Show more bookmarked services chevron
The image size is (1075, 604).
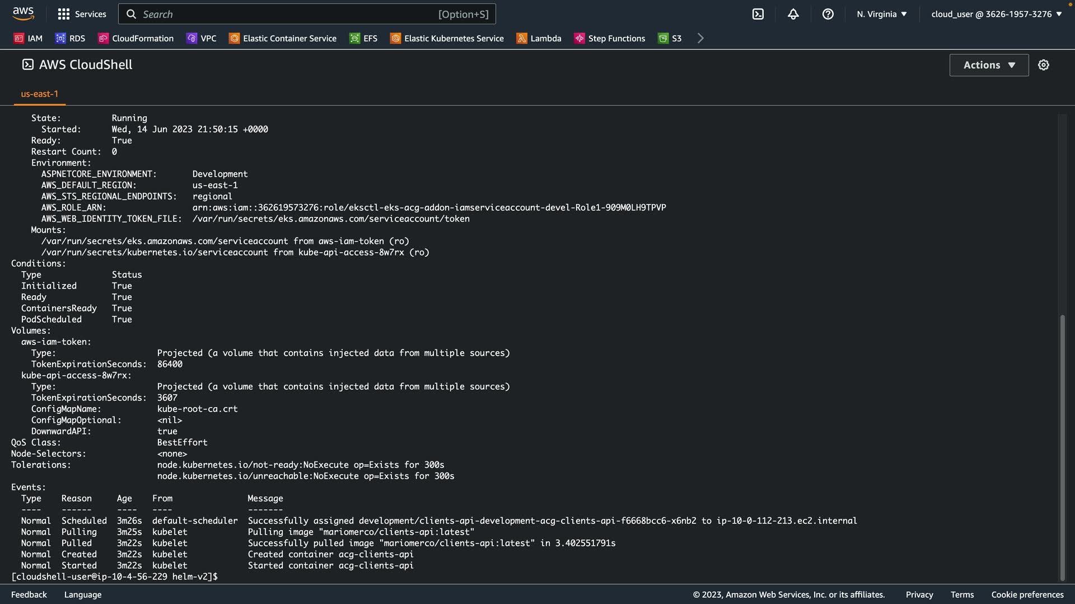pos(700,38)
